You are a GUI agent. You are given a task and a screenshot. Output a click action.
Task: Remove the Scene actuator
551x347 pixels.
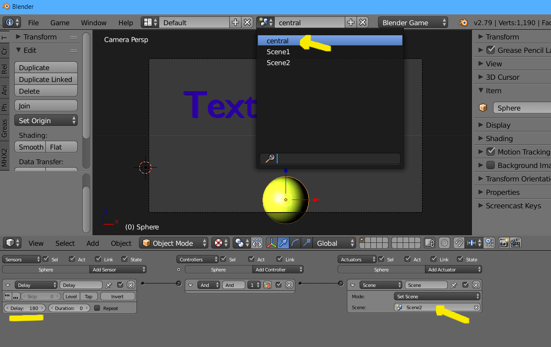(476, 285)
